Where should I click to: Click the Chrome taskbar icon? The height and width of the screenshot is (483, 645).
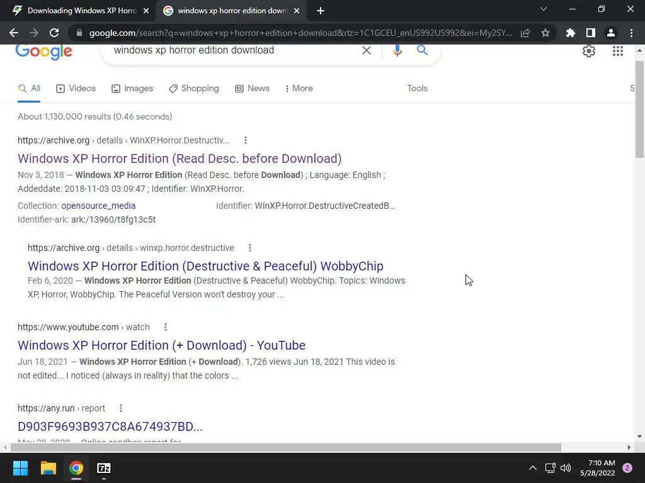[x=76, y=468]
